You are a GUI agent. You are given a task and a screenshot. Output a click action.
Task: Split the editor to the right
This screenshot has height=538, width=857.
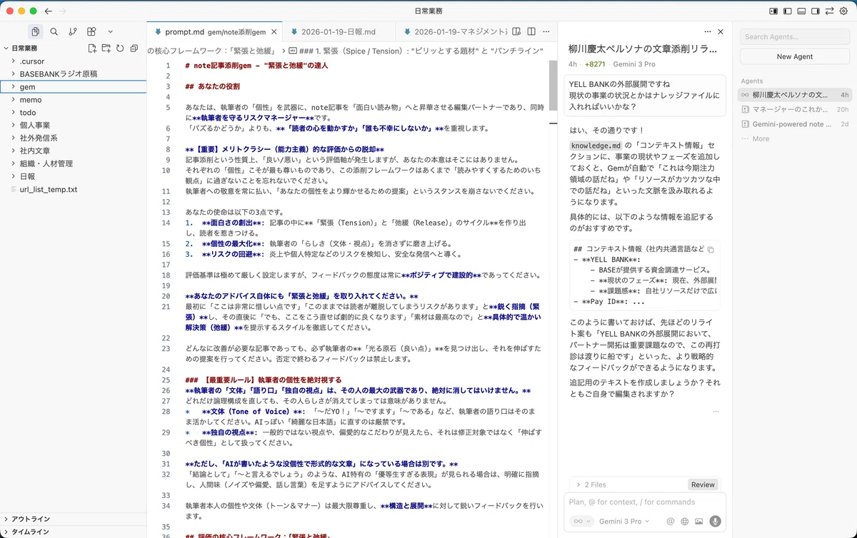coord(531,31)
